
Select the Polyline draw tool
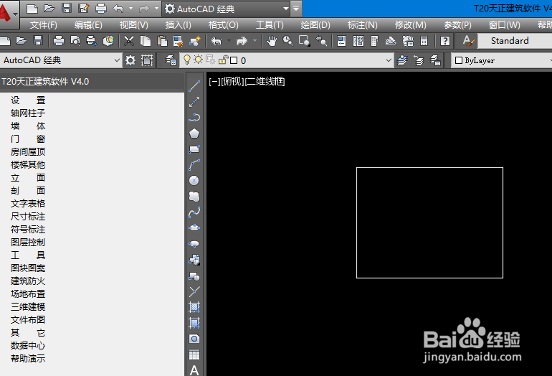[x=194, y=118]
